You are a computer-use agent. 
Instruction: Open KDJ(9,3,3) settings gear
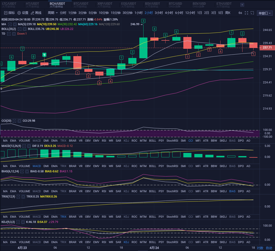[x=18, y=222]
